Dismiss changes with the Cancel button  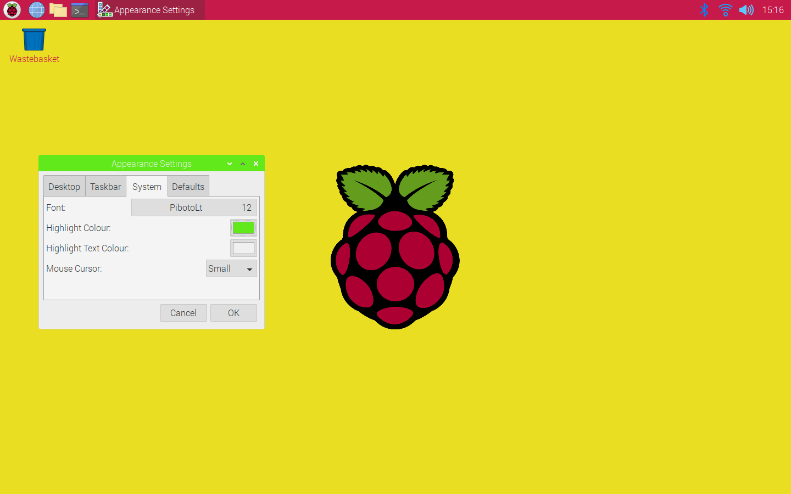coord(183,312)
